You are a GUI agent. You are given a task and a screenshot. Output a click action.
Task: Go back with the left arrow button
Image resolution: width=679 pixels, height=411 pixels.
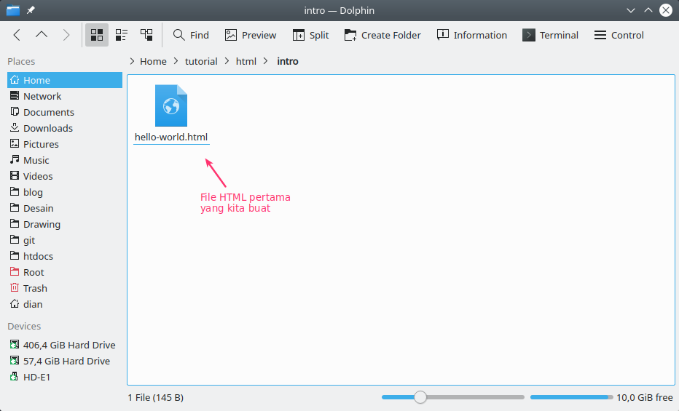(17, 35)
